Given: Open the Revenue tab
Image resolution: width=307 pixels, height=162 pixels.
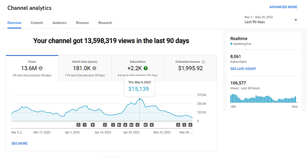Looking at the screenshot, I should [82, 23].
